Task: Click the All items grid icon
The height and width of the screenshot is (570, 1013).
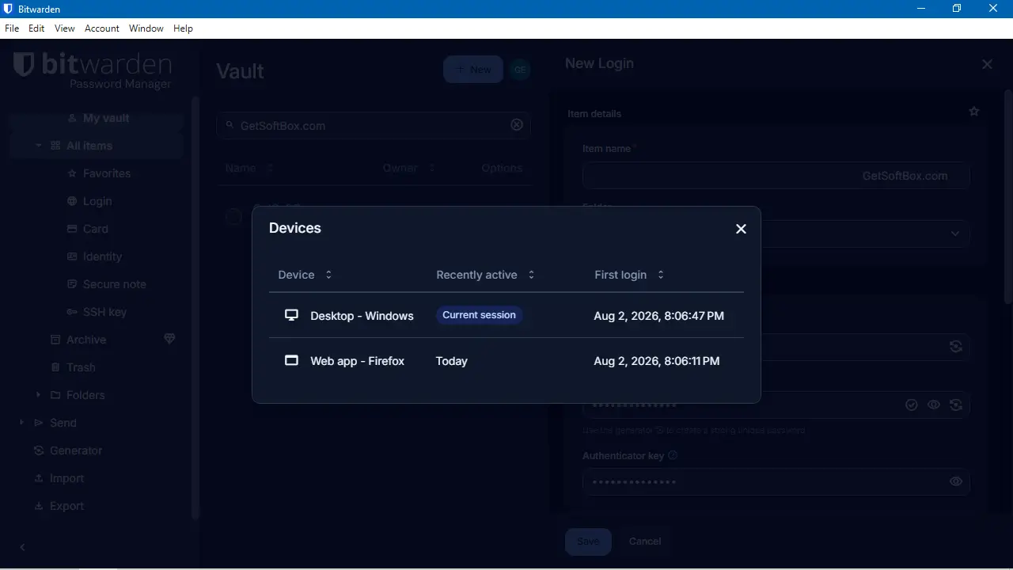Action: pyautogui.click(x=55, y=146)
